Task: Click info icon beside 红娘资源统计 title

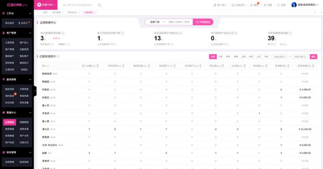Action: point(58,56)
